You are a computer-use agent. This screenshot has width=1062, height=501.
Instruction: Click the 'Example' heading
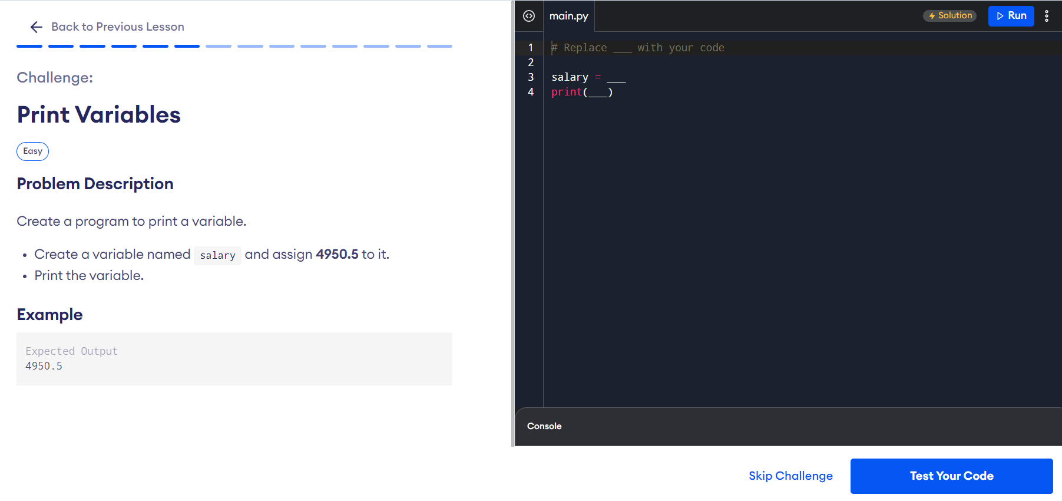tap(49, 315)
